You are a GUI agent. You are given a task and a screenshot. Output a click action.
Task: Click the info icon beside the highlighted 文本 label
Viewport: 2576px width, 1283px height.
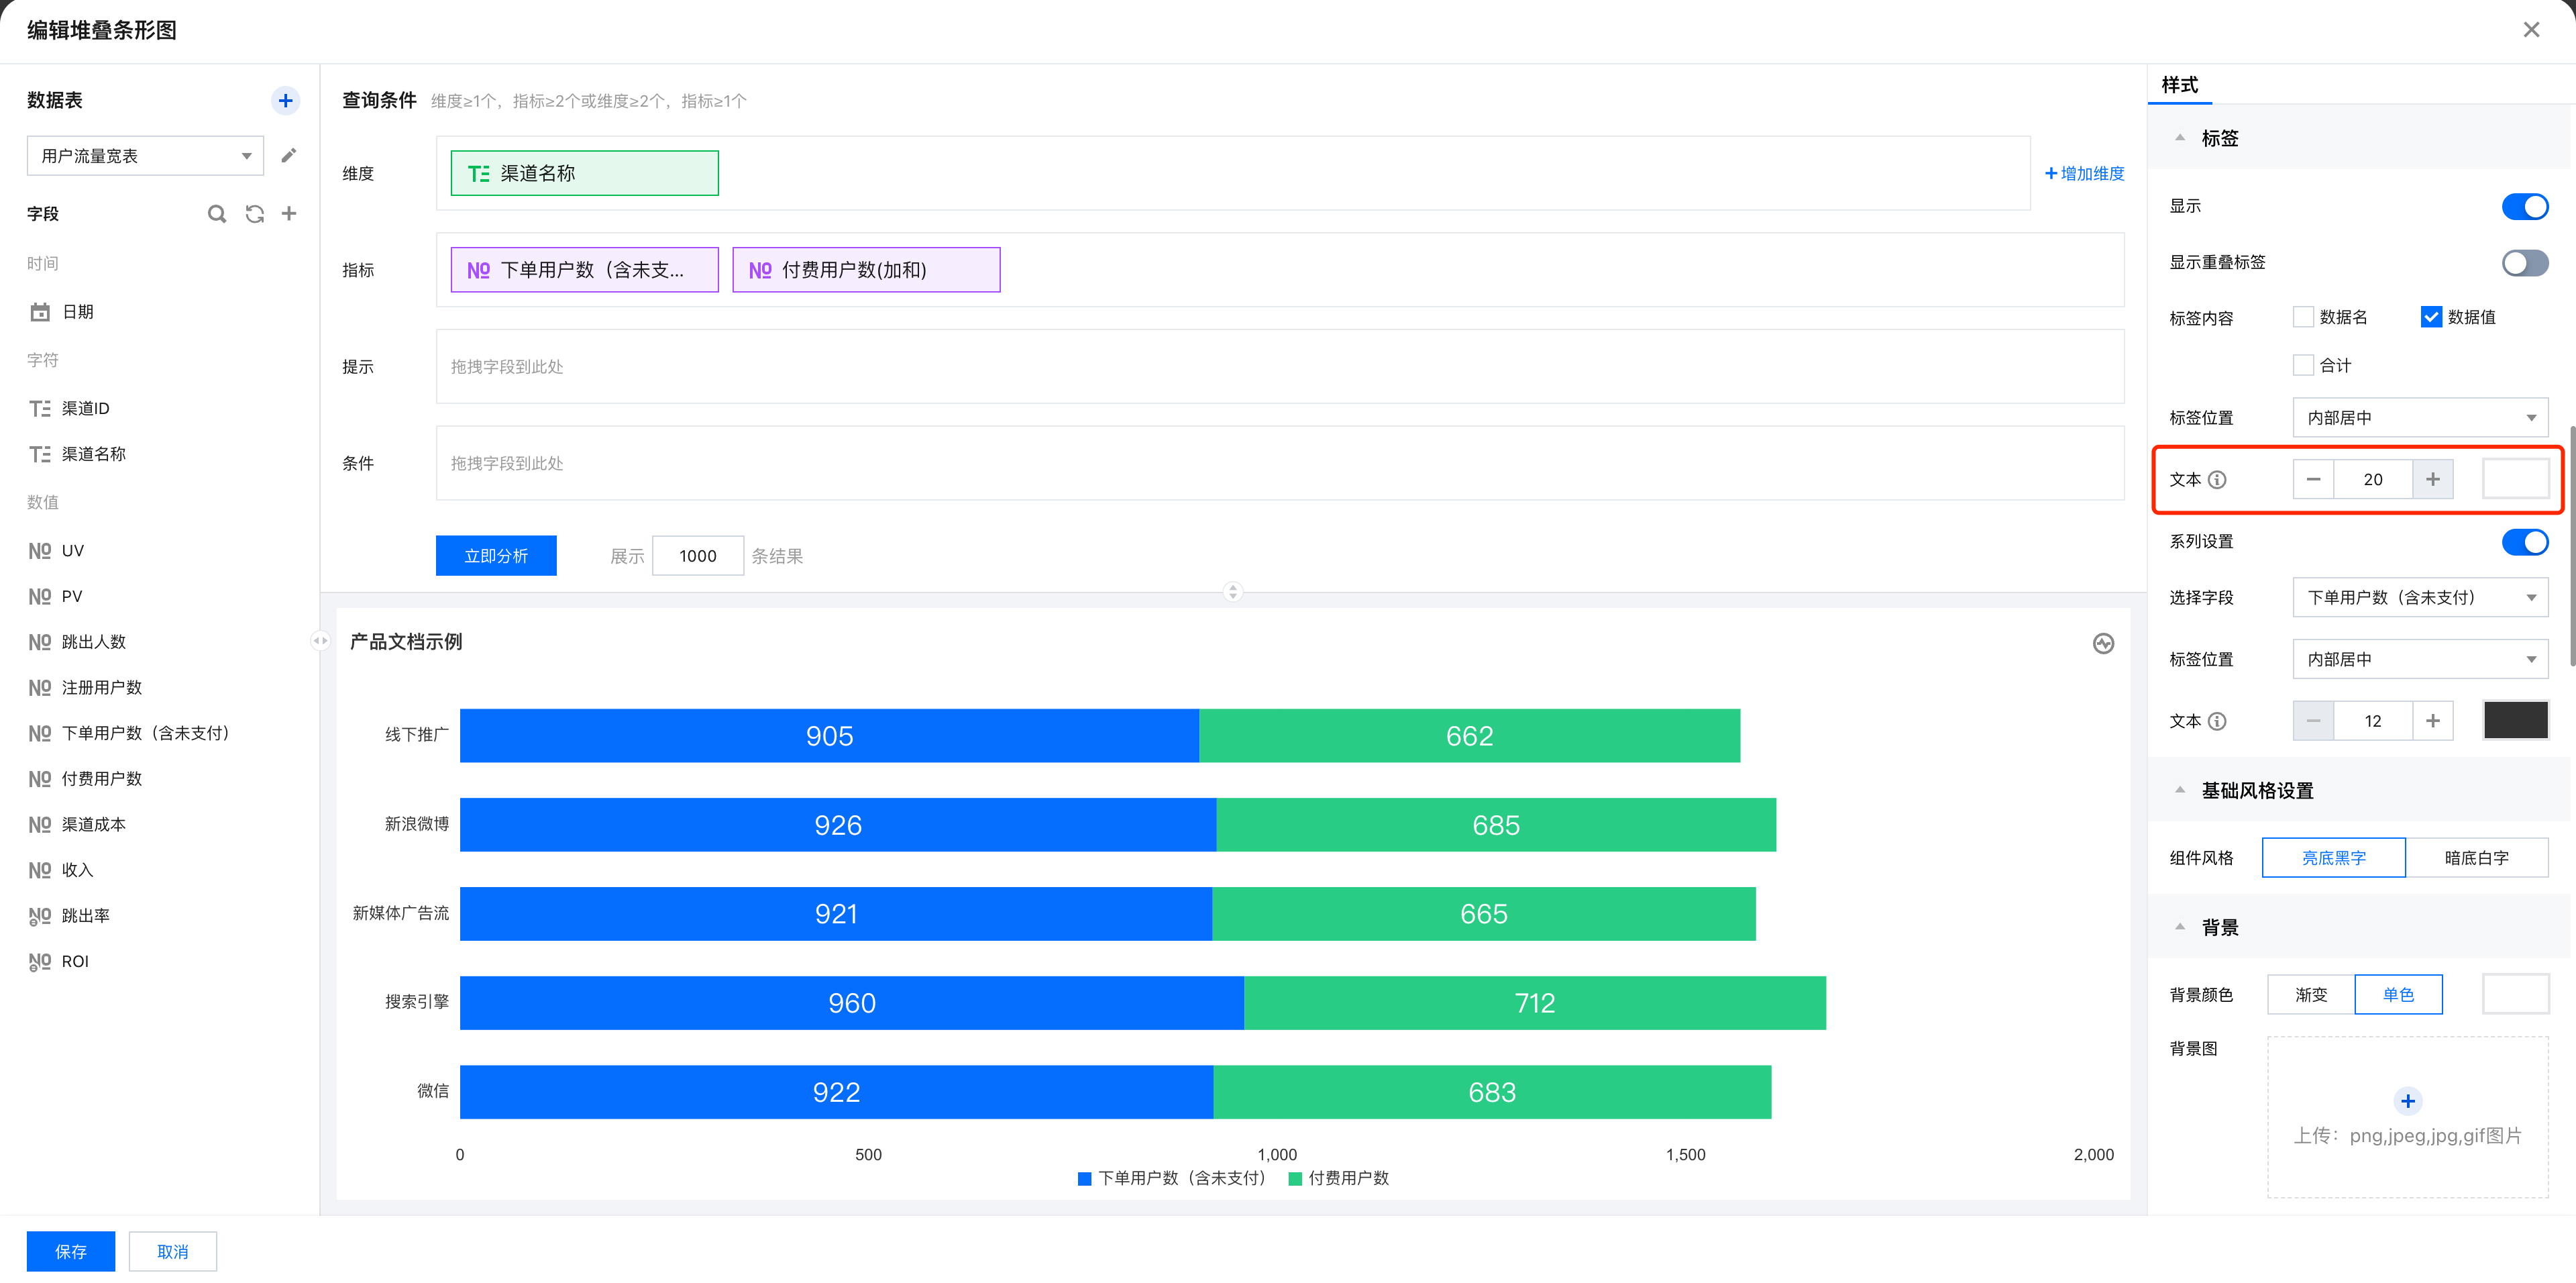click(x=2217, y=480)
